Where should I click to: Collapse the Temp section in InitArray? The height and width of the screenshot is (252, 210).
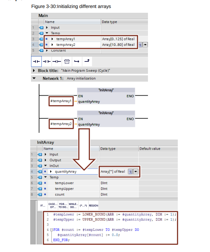pos(45,177)
